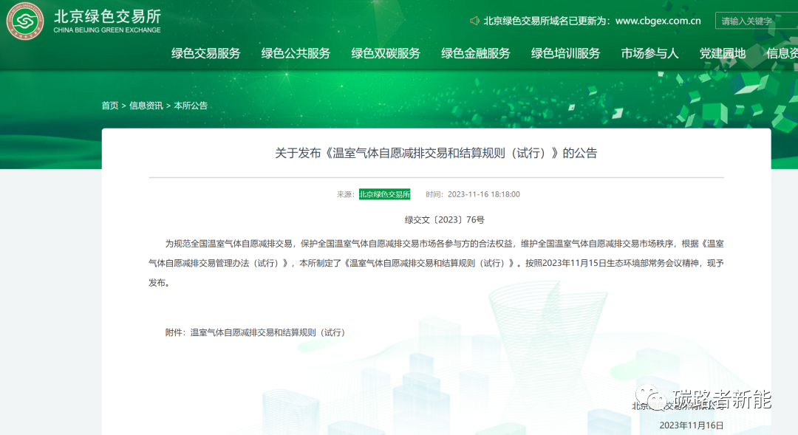Click the timestamp 2023-11-16 18:18:00
This screenshot has width=798, height=435.
tap(483, 194)
